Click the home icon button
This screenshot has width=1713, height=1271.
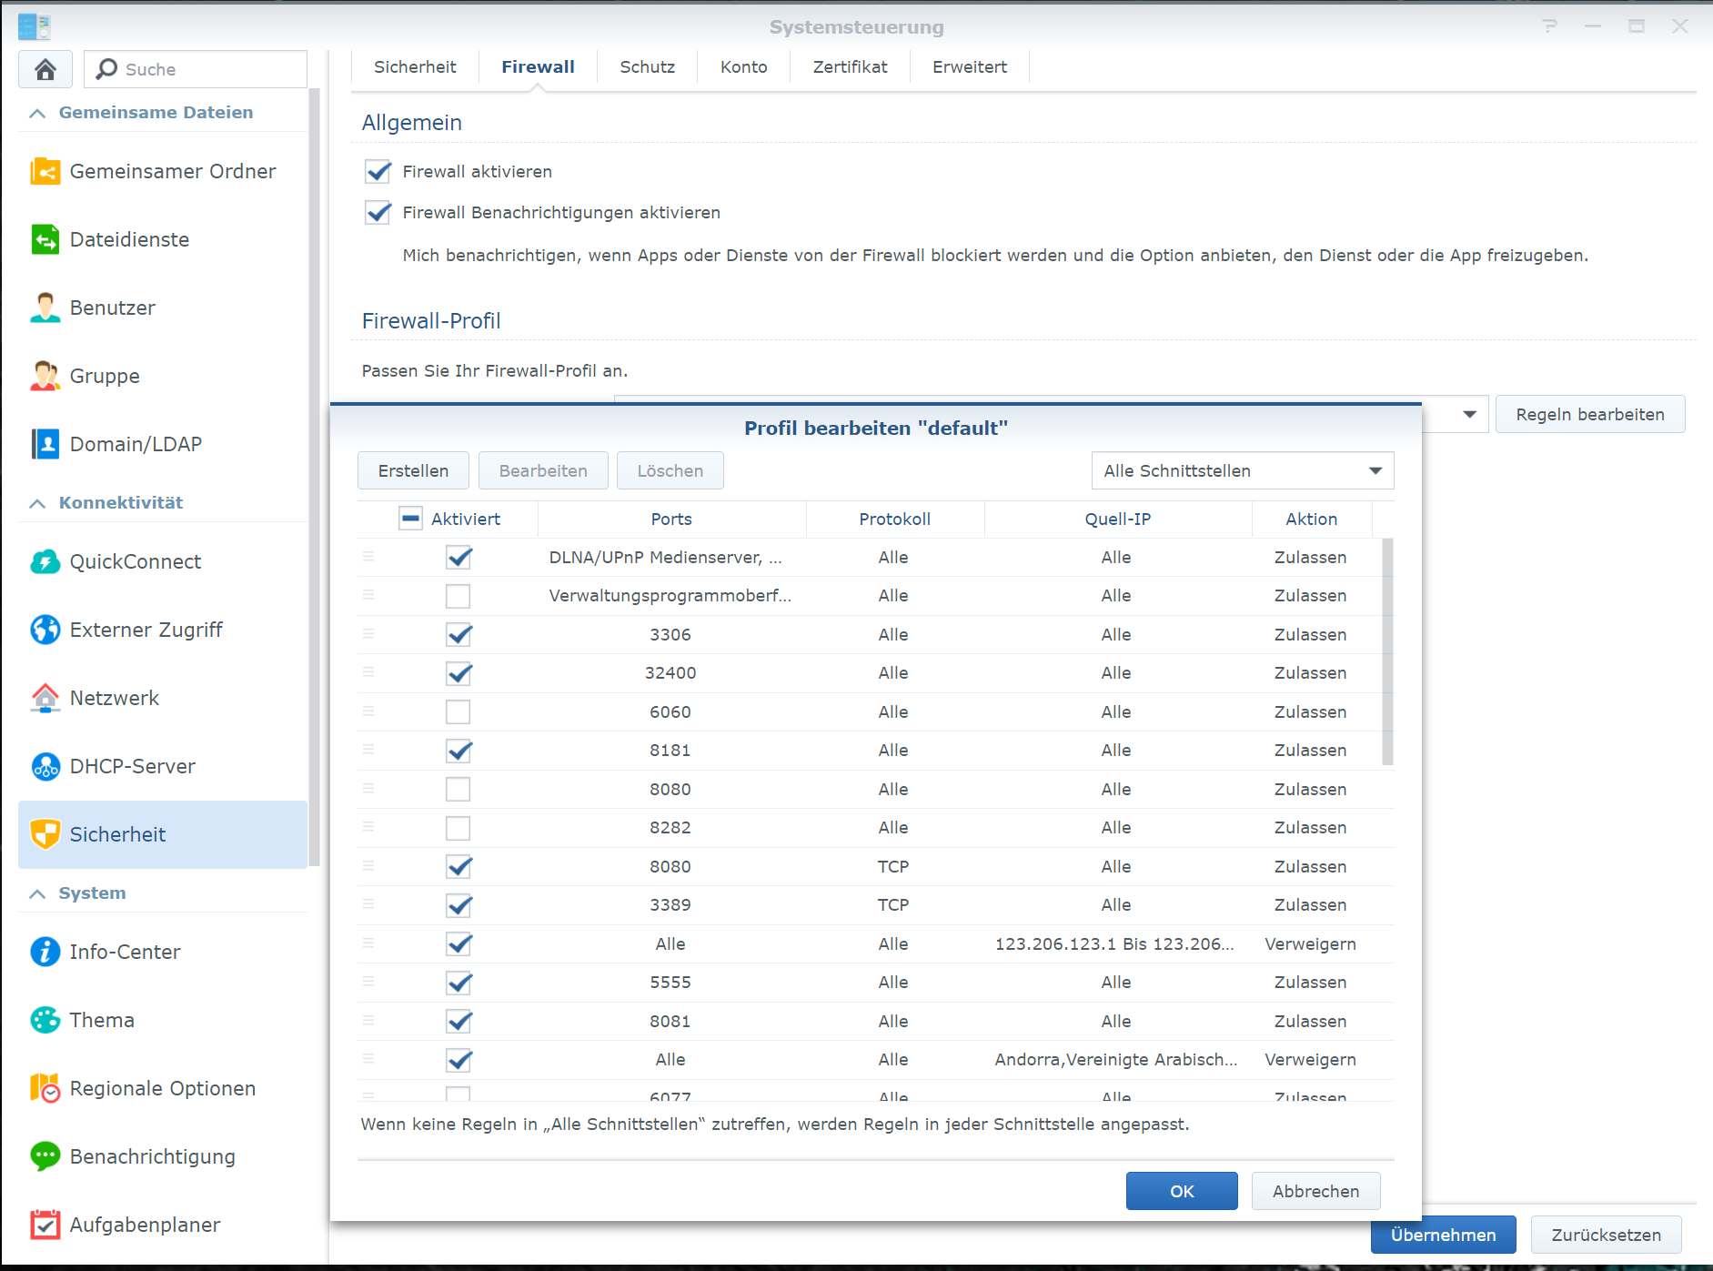coord(45,69)
